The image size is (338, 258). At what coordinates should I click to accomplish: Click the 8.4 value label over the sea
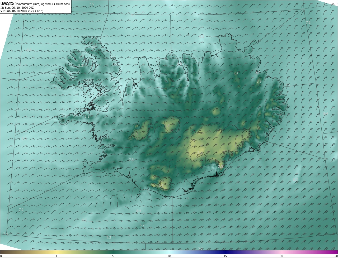tap(139, 211)
